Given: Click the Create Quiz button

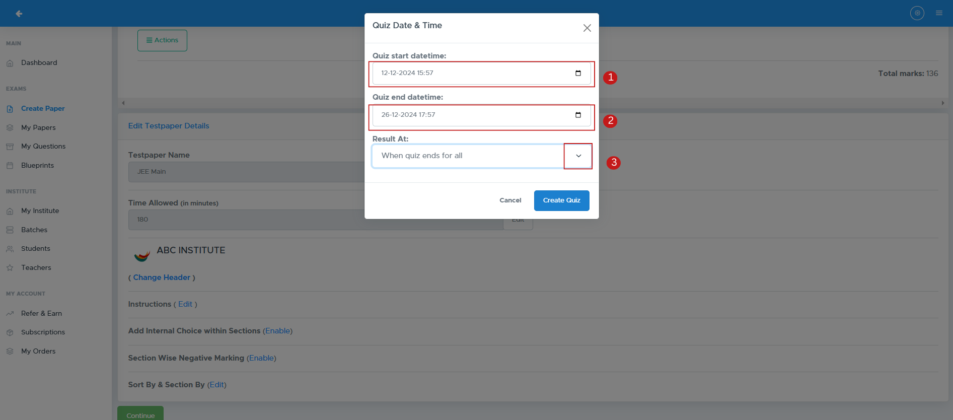Looking at the screenshot, I should pos(561,200).
